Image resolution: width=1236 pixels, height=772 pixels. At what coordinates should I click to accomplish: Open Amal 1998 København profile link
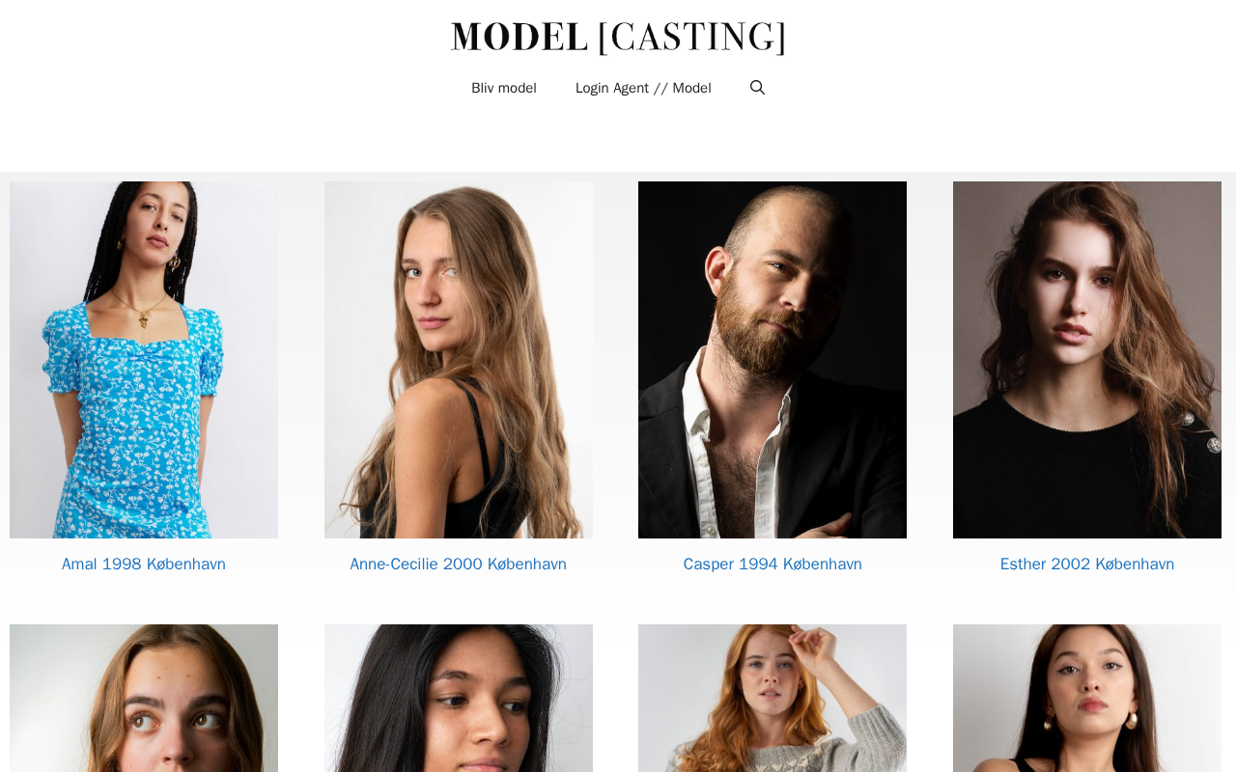(144, 564)
